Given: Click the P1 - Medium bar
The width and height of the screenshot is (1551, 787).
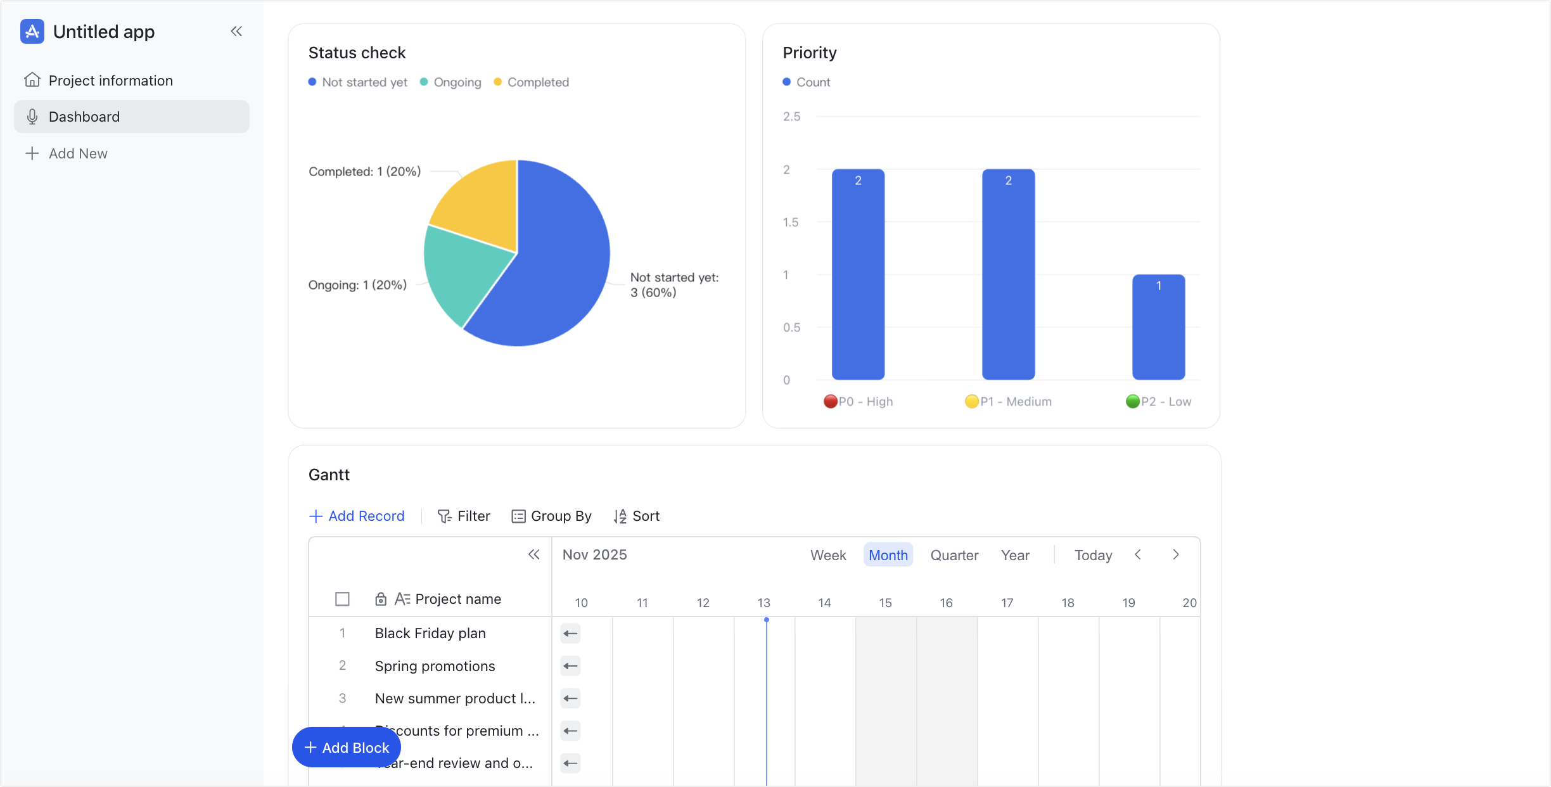Looking at the screenshot, I should (1008, 274).
